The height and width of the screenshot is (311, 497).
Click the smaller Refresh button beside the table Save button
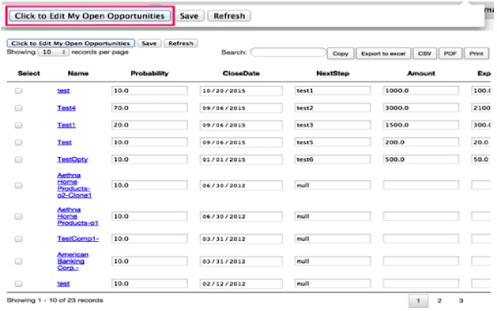(x=181, y=44)
